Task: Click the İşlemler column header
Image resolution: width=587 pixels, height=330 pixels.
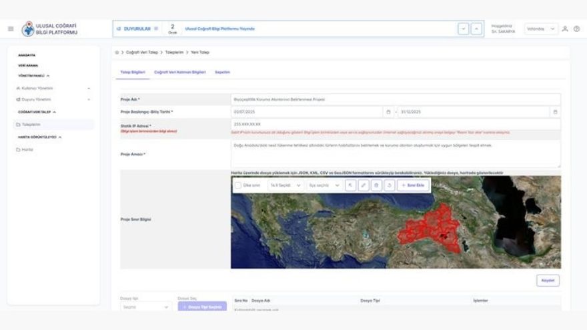Action: pyautogui.click(x=480, y=301)
